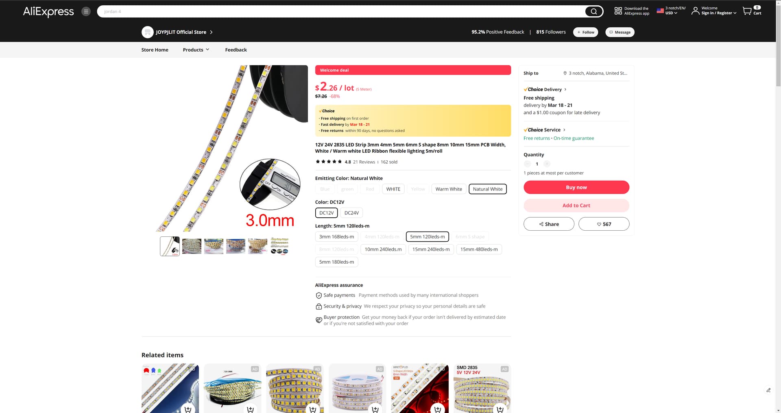Go to the Store Home tab
Viewport: 781px width, 413px height.
tap(155, 50)
